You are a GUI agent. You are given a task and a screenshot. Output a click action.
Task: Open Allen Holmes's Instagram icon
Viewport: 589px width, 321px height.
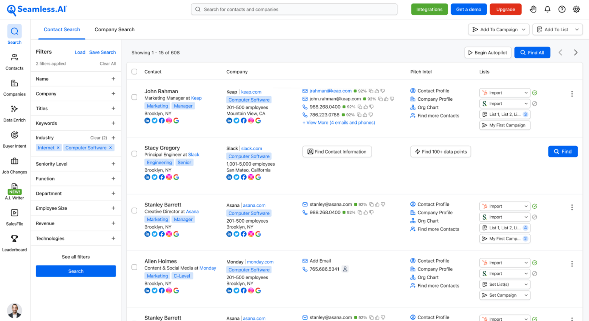tap(169, 291)
